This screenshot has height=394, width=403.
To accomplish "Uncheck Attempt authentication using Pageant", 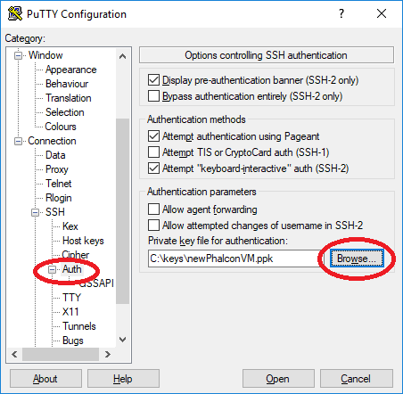I will point(153,136).
